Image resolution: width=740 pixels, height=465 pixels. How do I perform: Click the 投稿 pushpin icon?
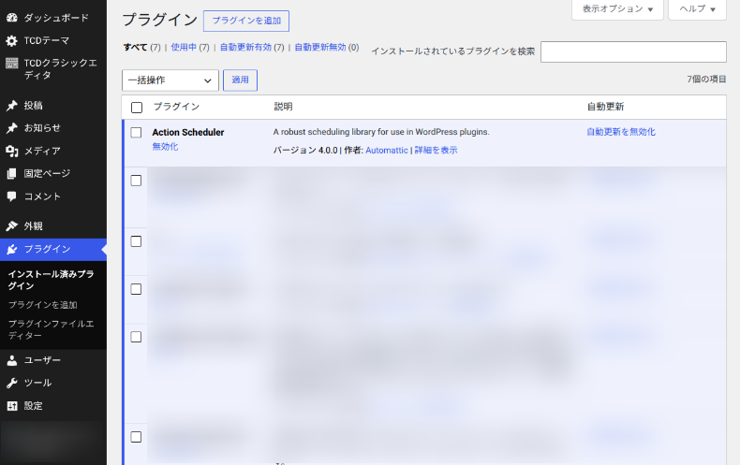12,106
